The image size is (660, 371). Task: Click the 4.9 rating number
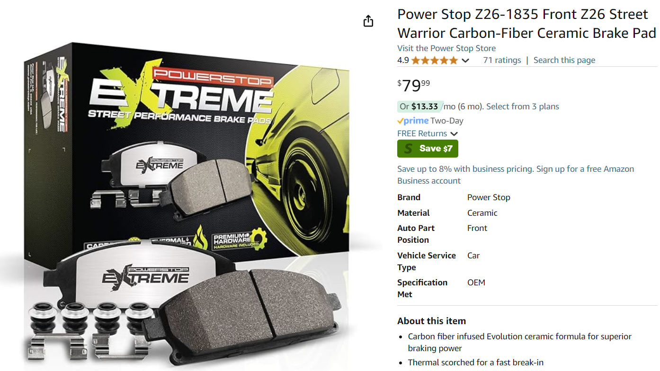403,60
